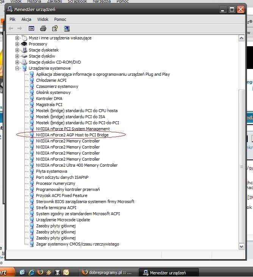Select Urządzenie Microcode Update

click(x=63, y=220)
